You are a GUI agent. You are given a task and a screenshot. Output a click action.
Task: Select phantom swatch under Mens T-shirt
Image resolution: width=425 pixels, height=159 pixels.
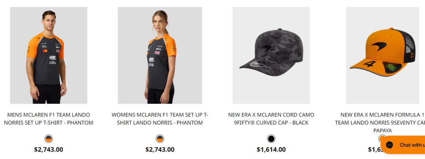(x=48, y=139)
